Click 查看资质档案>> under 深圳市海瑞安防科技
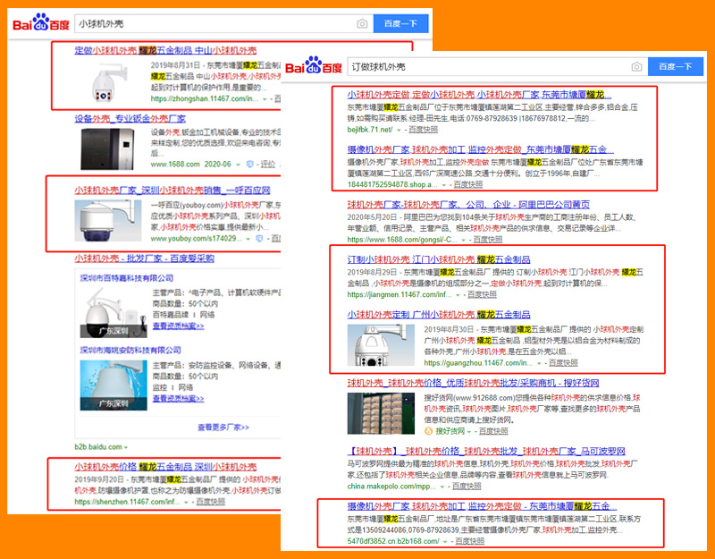 [178, 398]
